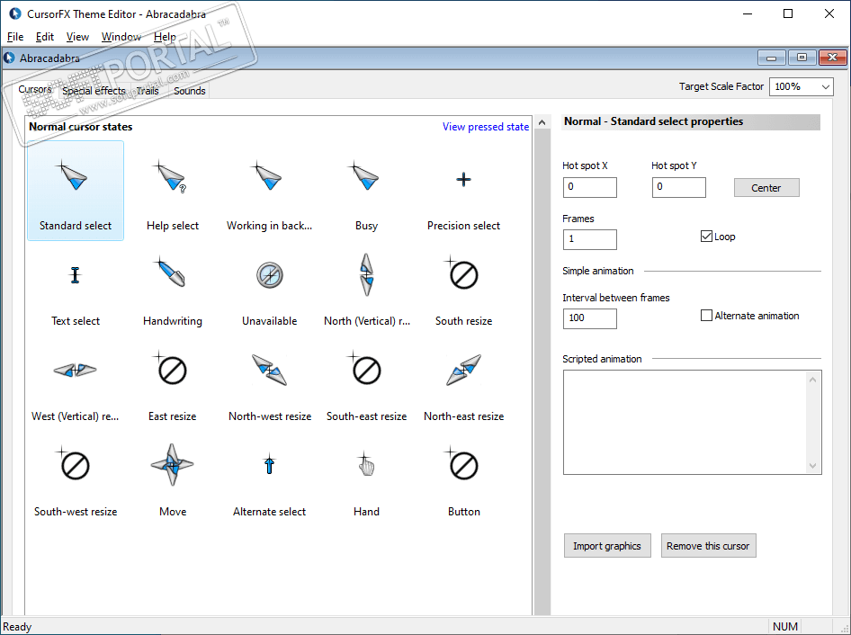Click the CursorFX app icon in title bar
The image size is (851, 635).
pyautogui.click(x=14, y=13)
